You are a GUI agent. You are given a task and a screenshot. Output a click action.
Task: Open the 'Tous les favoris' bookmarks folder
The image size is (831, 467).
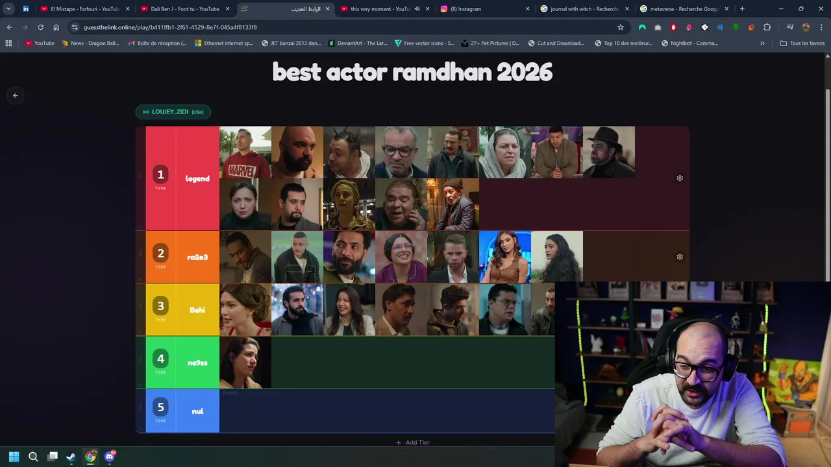click(x=802, y=43)
